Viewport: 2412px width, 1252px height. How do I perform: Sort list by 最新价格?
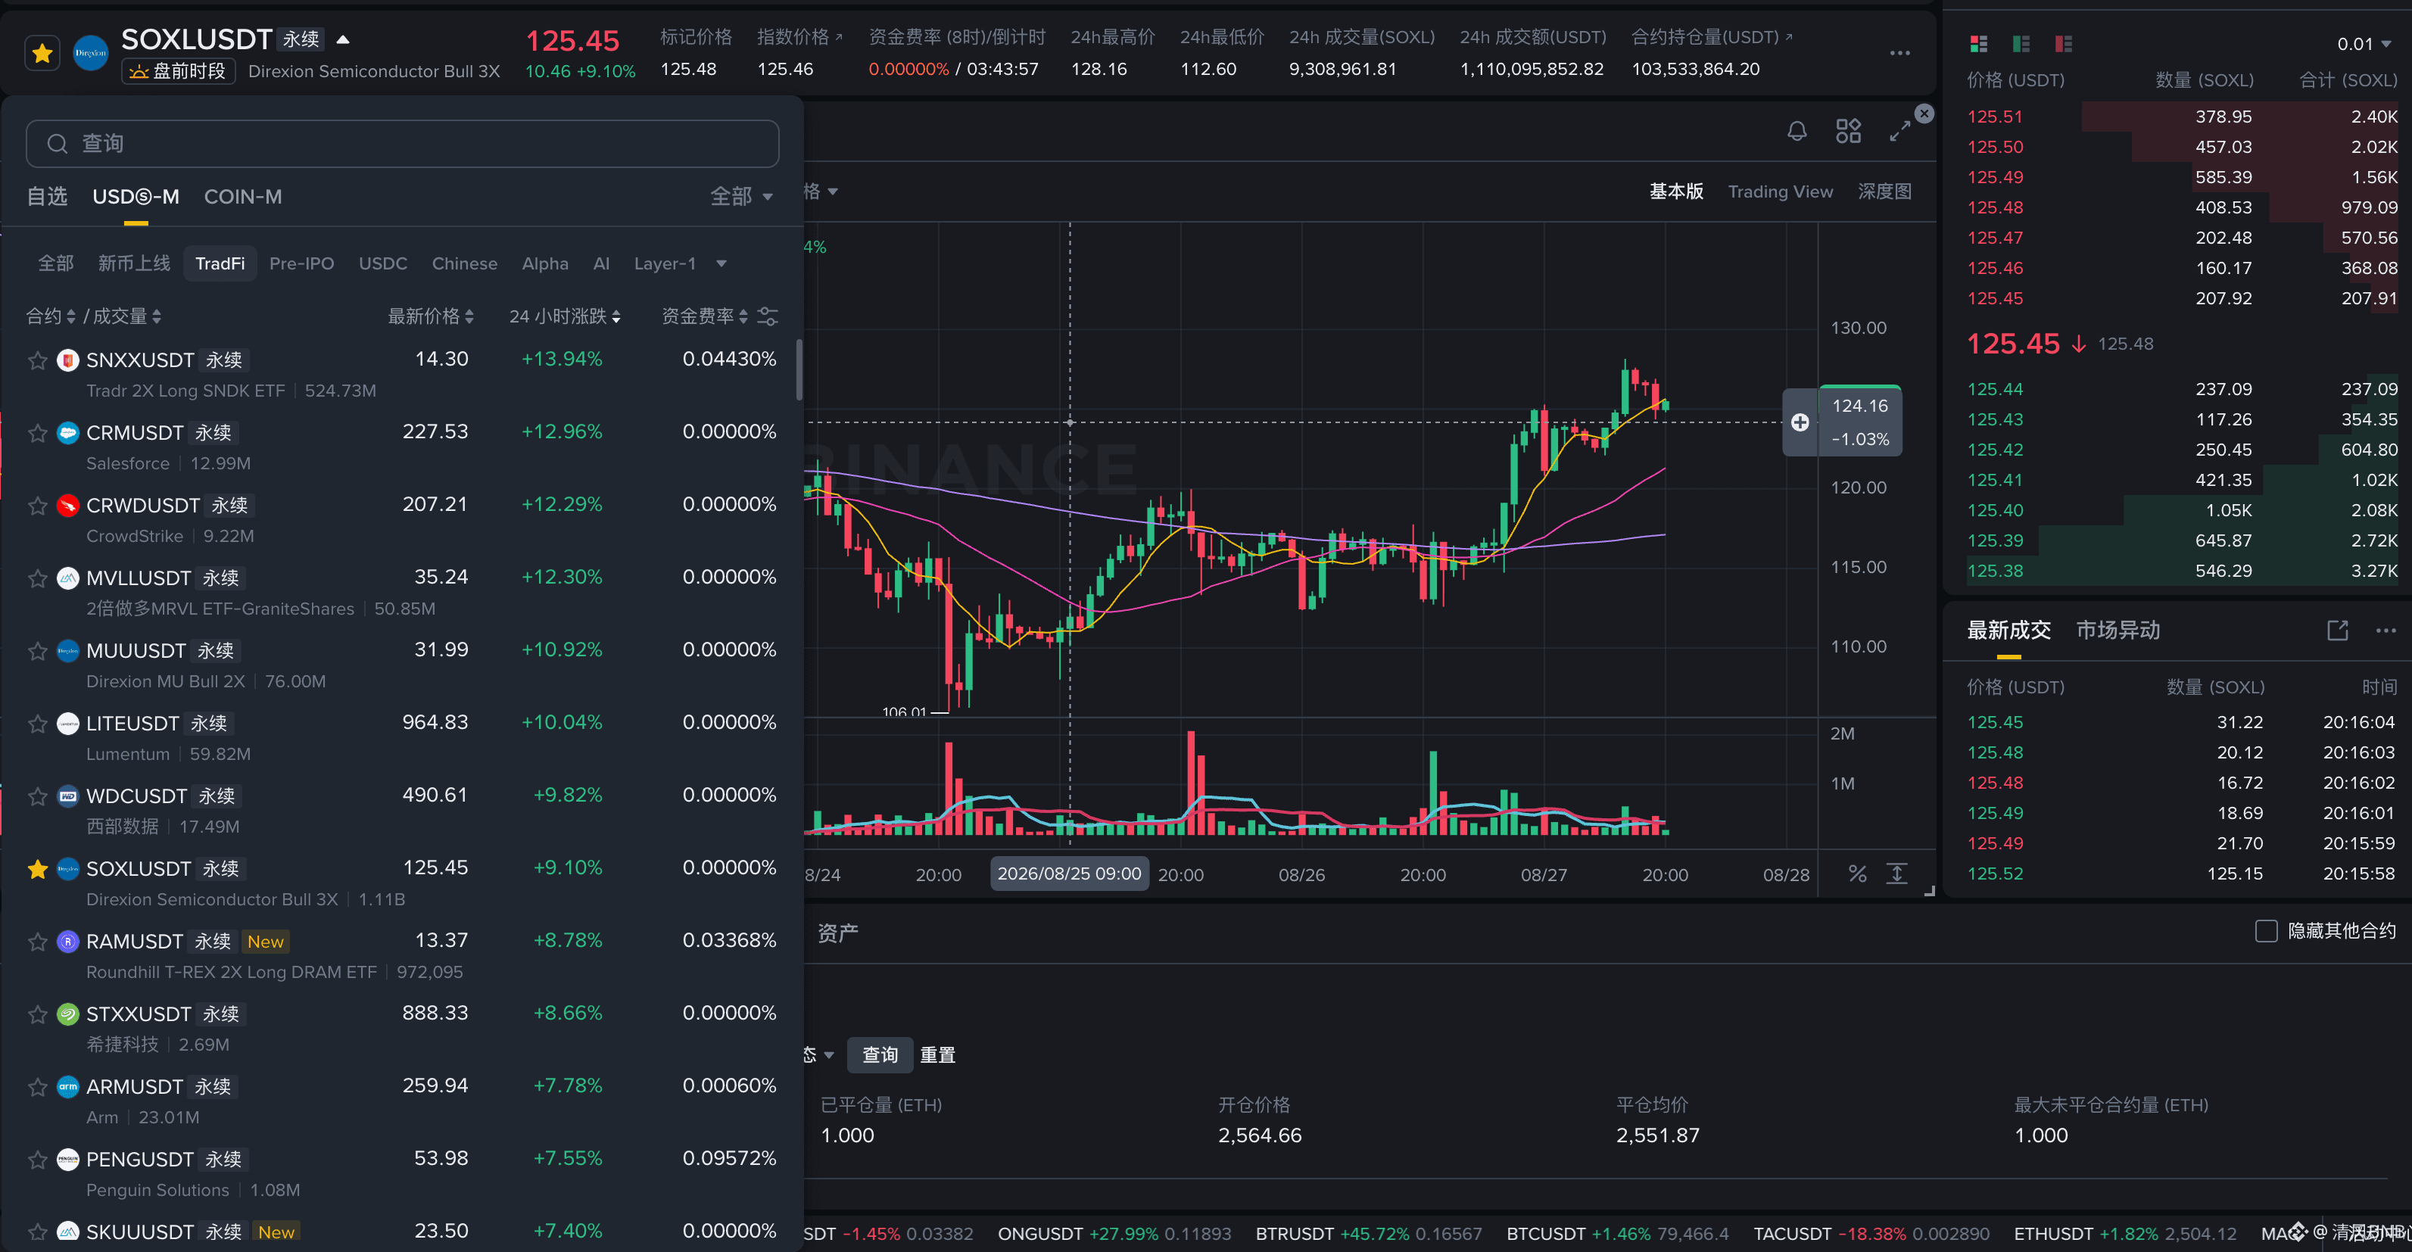[431, 316]
